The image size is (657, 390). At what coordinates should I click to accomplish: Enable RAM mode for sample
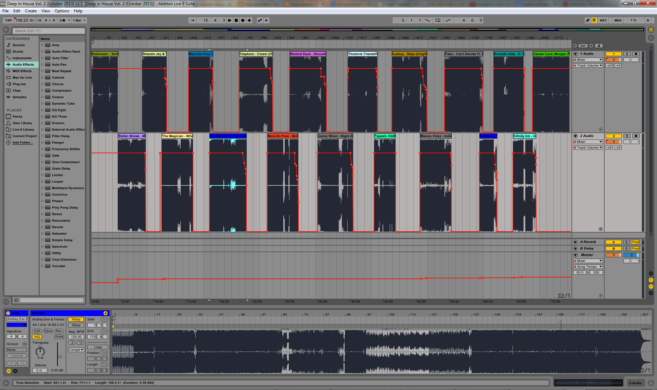pyautogui.click(x=59, y=337)
